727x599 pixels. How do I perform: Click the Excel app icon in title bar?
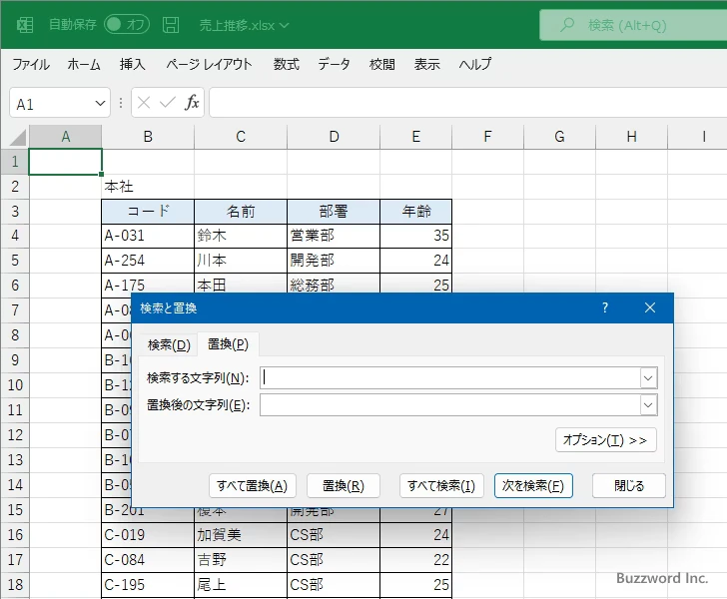25,25
